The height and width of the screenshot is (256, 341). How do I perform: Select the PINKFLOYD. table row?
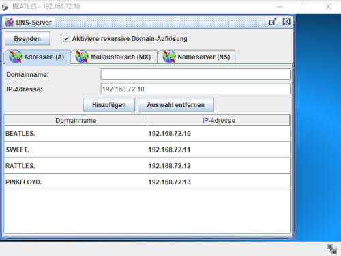click(147, 182)
